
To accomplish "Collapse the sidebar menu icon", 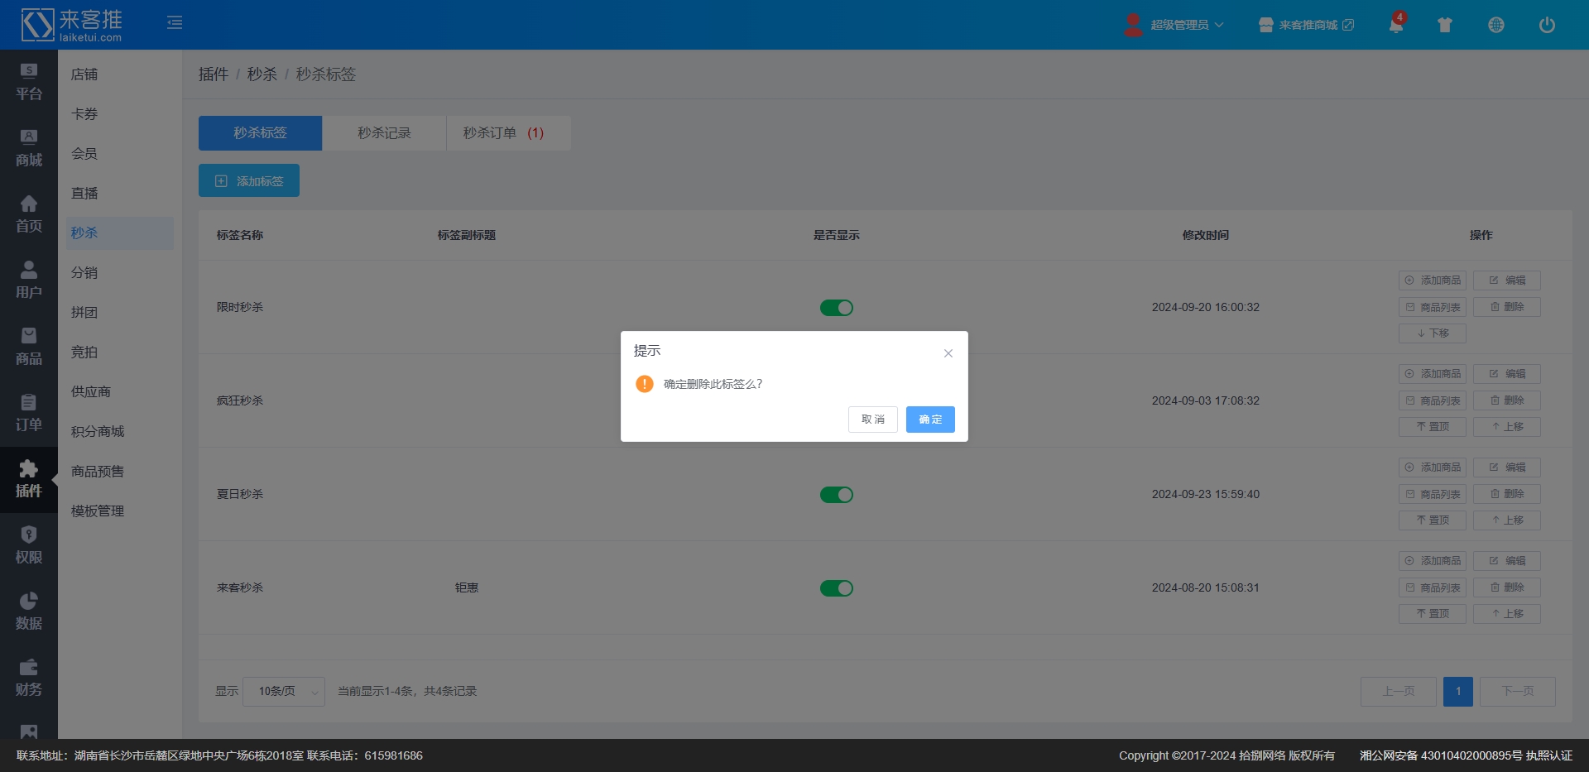I will coord(175,23).
